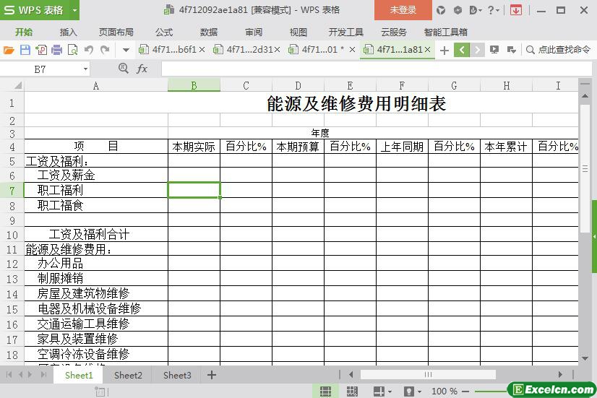Switch to the Sheet3 sheet tab
This screenshot has height=398, width=597.
click(x=177, y=375)
